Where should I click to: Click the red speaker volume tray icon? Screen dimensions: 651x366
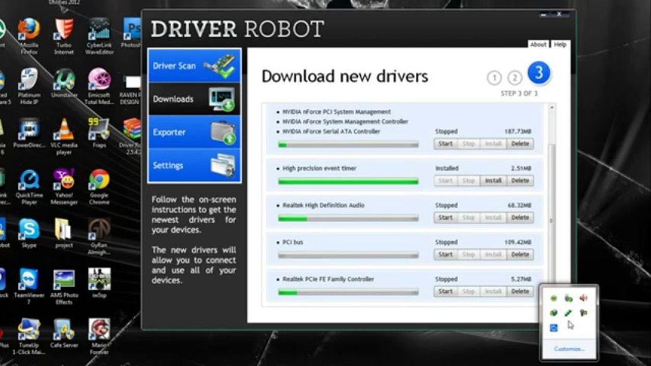(x=583, y=298)
